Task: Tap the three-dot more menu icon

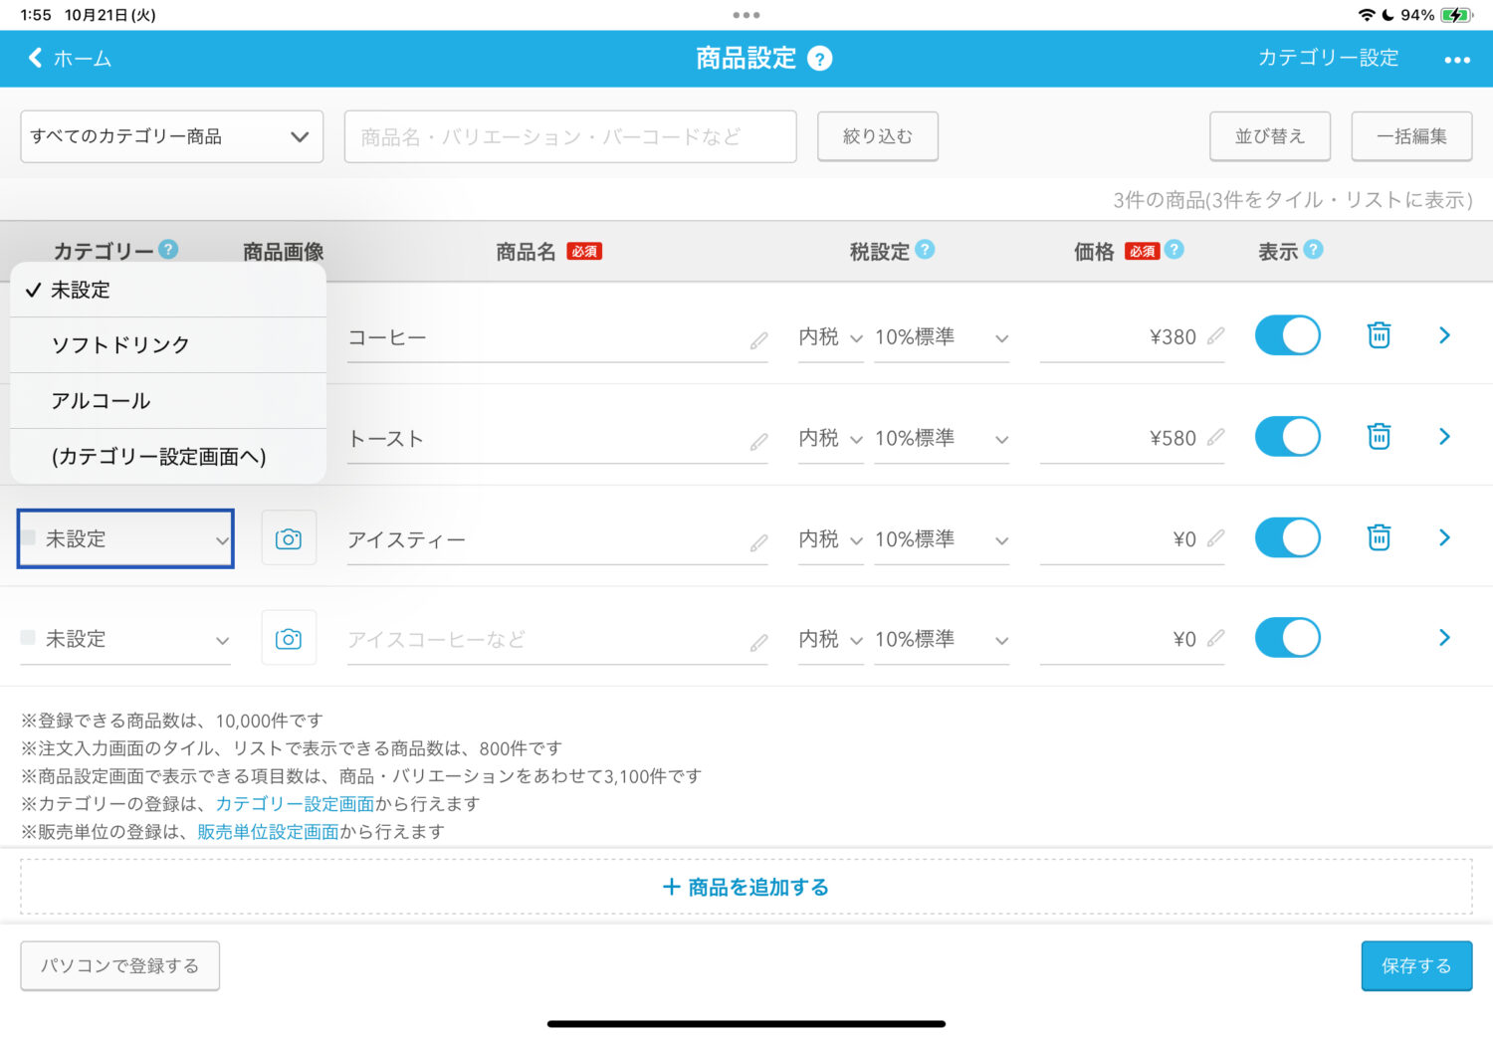Action: (x=1456, y=60)
